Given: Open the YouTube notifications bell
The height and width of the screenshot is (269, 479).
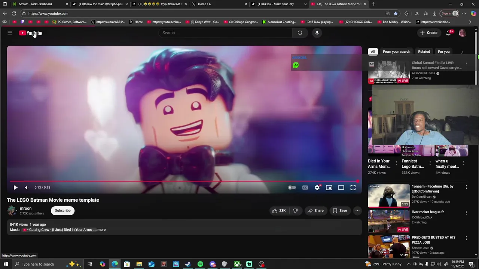Looking at the screenshot, I should pyautogui.click(x=448, y=33).
